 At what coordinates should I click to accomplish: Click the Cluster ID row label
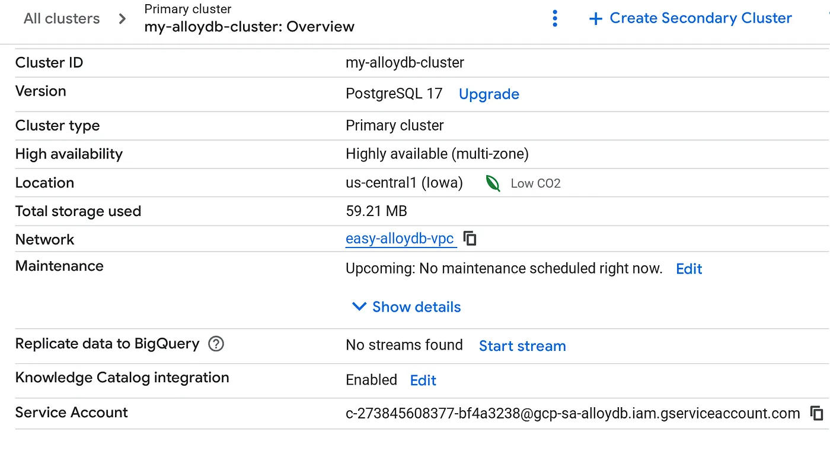point(49,62)
